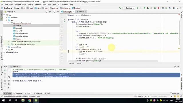The height and width of the screenshot is (103, 183).
Task: Click the run gutter arrow beside class Practice
Action: (x=64, y=19)
